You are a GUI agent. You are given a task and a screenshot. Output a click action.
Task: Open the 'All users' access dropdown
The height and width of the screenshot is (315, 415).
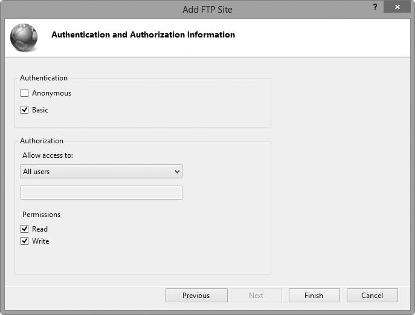pyautogui.click(x=101, y=172)
